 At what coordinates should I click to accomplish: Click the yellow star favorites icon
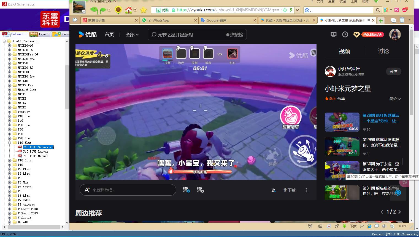pyautogui.click(x=144, y=10)
